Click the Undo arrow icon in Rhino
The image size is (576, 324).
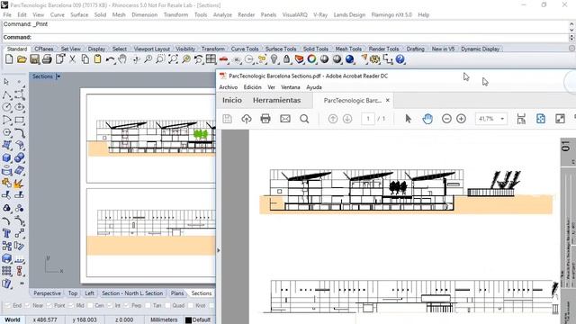110,59
